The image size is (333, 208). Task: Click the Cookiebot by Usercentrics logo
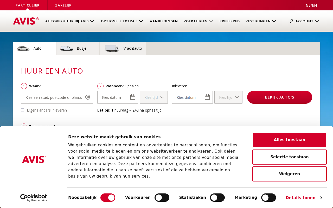(34, 198)
